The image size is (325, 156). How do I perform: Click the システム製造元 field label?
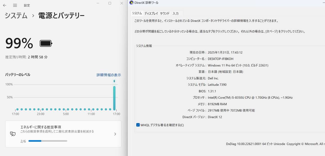(x=196, y=78)
